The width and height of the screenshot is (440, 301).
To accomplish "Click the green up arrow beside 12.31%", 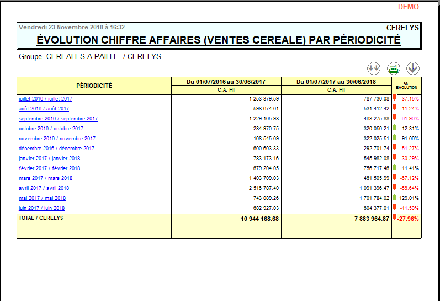I will [x=395, y=128].
